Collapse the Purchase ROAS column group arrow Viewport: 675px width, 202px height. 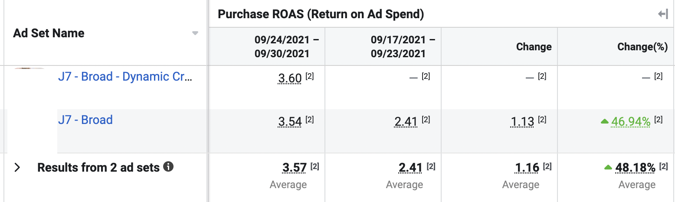point(662,14)
